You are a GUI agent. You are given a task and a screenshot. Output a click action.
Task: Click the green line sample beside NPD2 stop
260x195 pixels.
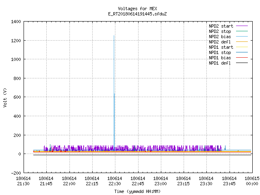(x=242, y=31)
